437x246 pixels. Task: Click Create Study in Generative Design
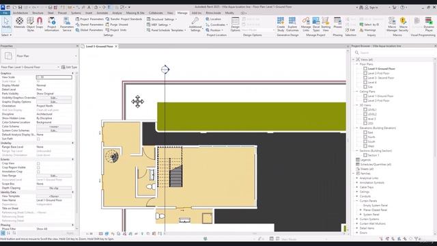pyautogui.click(x=281, y=24)
